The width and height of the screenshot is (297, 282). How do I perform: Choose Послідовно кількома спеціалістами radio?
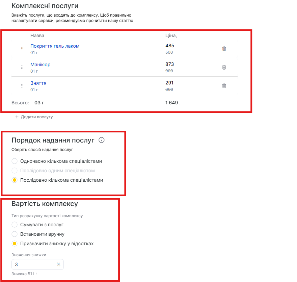[15, 180]
